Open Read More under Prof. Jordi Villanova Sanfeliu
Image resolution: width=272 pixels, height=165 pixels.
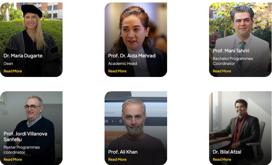[x=13, y=159]
